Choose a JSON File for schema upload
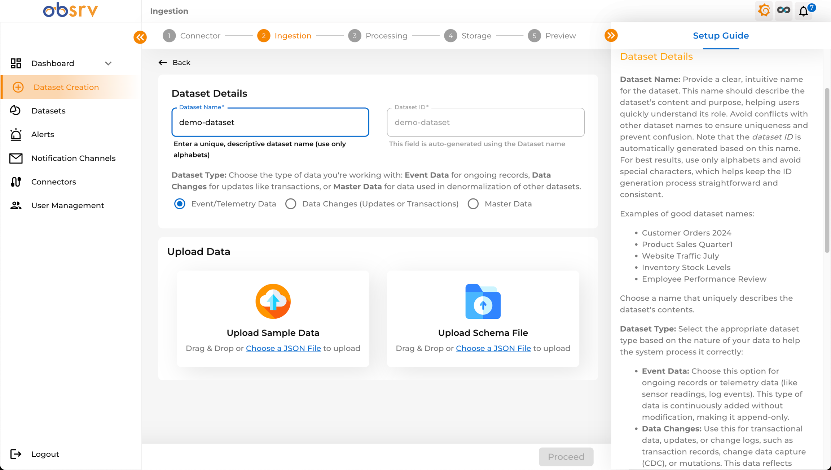 coord(493,348)
